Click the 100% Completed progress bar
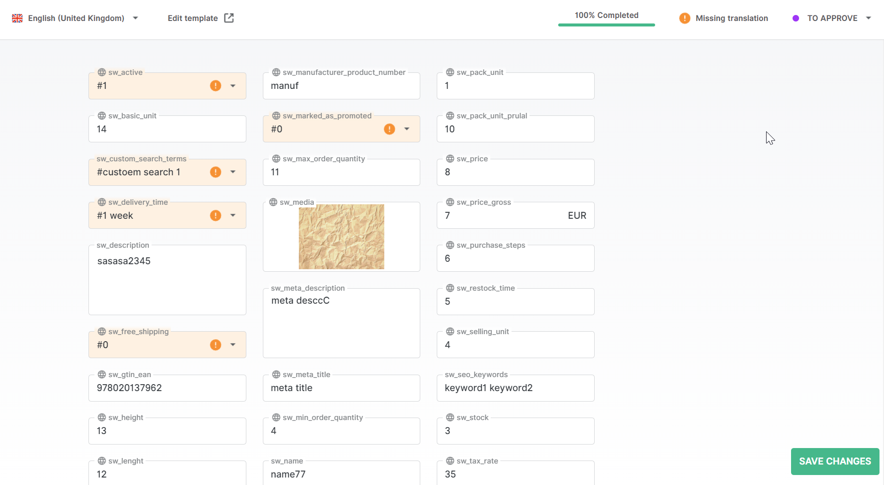The image size is (884, 485). coord(606,24)
